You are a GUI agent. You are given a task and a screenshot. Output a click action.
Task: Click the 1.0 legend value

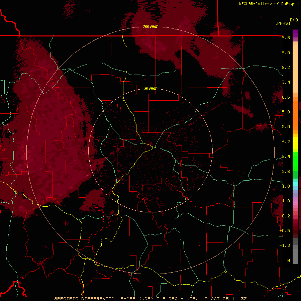tap(286, 201)
